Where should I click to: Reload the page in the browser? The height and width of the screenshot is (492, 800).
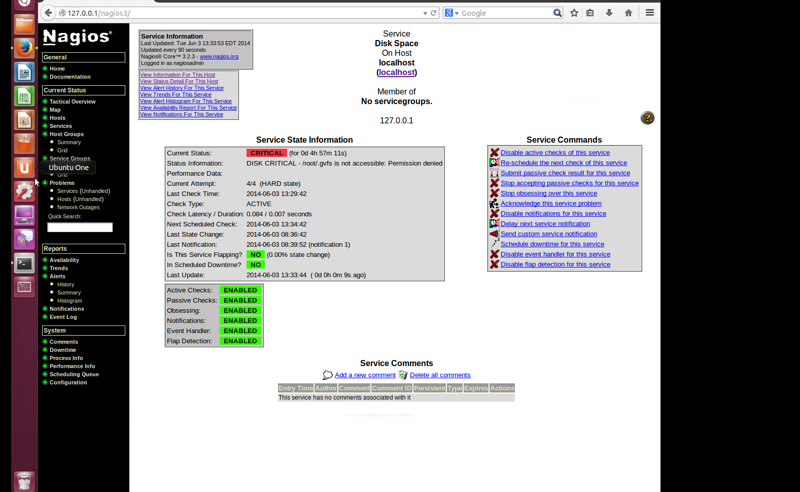(x=434, y=13)
